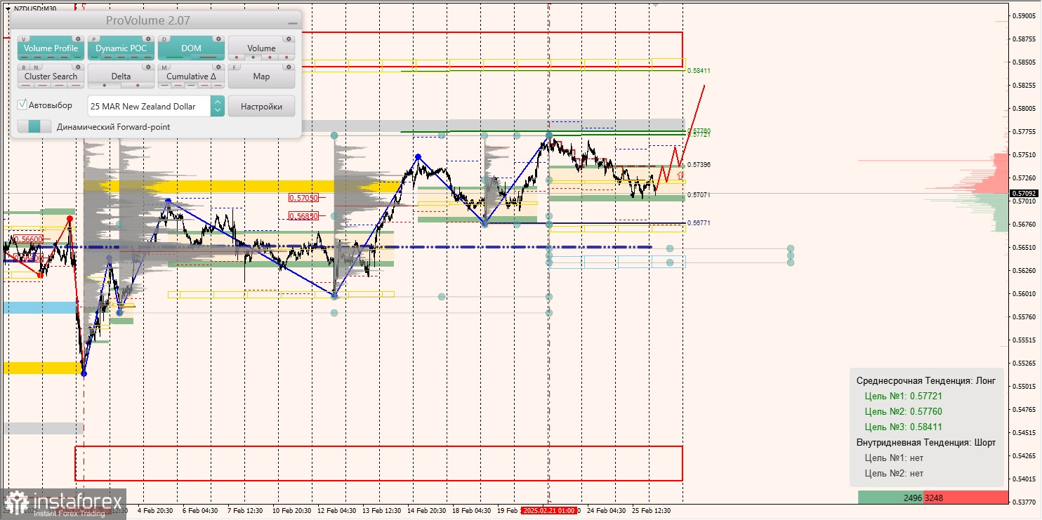Image resolution: width=1042 pixels, height=520 pixels.
Task: Toggle the Volume Profile indicator
Action: click(x=51, y=48)
